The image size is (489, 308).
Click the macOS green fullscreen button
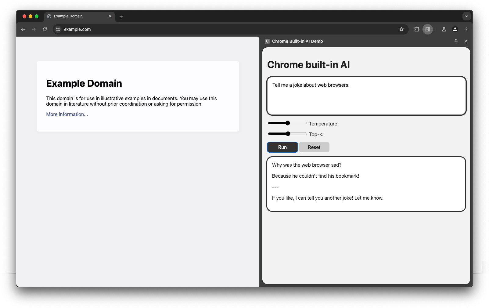37,16
